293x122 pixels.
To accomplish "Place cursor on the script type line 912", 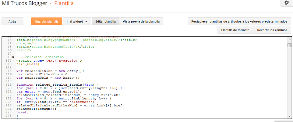I will pos(49,60).
